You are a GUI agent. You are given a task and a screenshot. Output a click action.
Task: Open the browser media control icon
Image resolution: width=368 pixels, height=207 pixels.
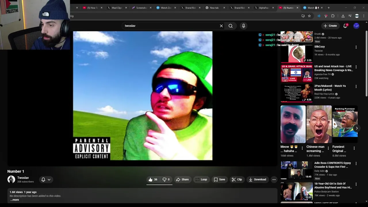tap(350, 16)
